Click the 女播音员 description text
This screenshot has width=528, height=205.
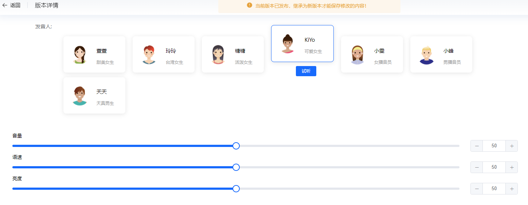click(383, 62)
